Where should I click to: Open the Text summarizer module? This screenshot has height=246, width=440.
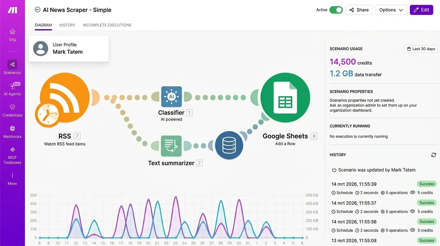(x=171, y=146)
